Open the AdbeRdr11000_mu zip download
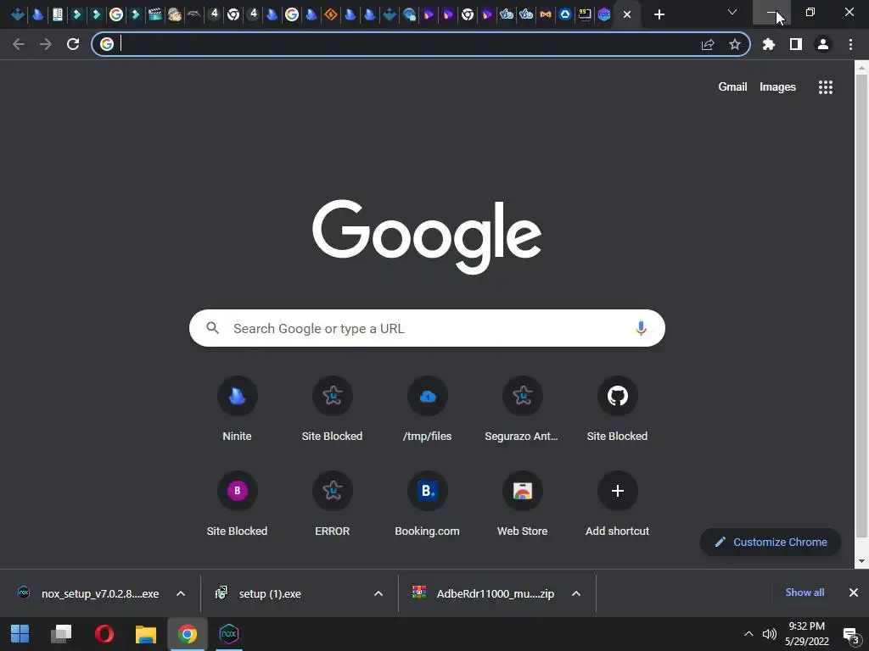This screenshot has width=869, height=651. pyautogui.click(x=485, y=593)
